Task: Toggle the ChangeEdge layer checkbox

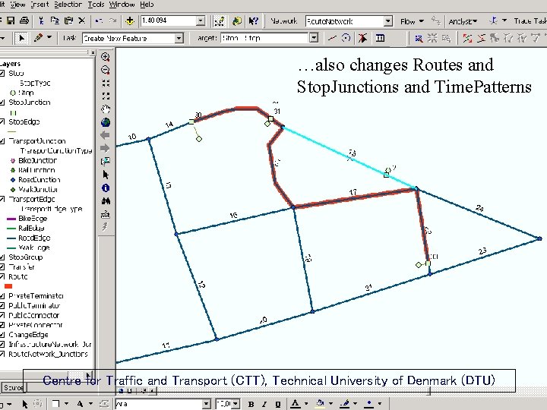Action: pos(2,335)
